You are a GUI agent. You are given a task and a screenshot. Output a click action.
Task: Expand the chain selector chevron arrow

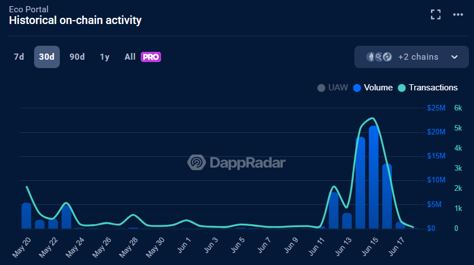pos(454,57)
